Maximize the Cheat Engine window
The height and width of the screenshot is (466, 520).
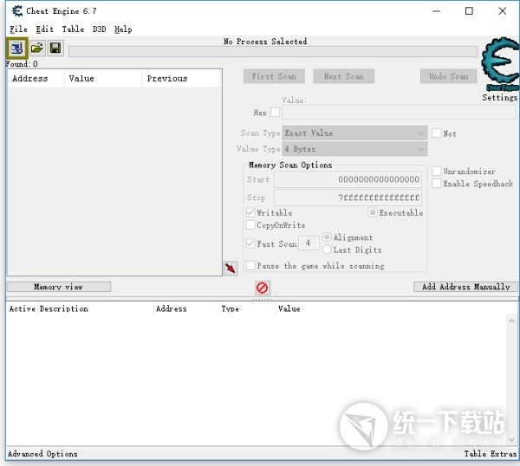(469, 11)
